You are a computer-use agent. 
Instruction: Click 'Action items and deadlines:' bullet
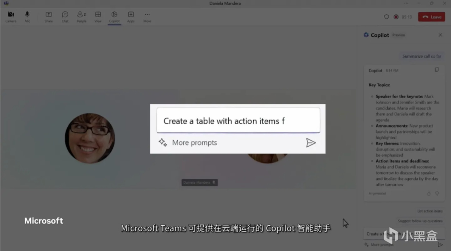402,161
